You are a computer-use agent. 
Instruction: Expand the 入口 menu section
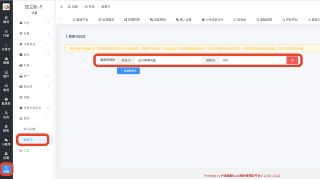[x=34, y=150]
